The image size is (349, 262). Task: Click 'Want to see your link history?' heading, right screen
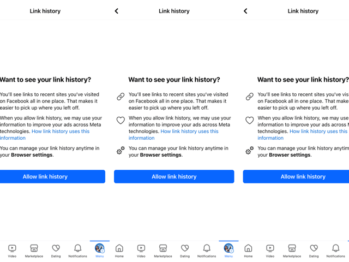303,80
